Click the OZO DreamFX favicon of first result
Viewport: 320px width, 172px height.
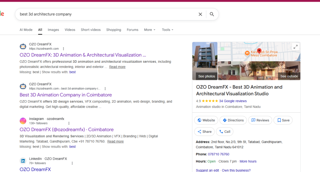tap(23, 46)
